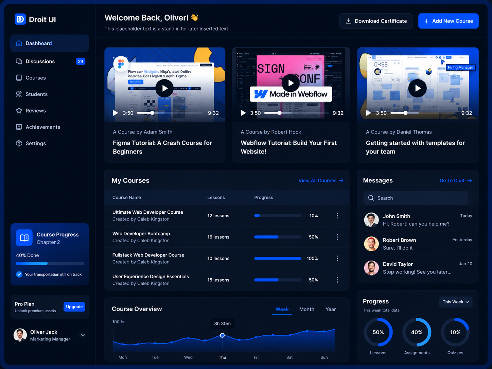The height and width of the screenshot is (369, 492).
Task: Click Oliver Jack's profile avatar
Action: (x=20, y=335)
